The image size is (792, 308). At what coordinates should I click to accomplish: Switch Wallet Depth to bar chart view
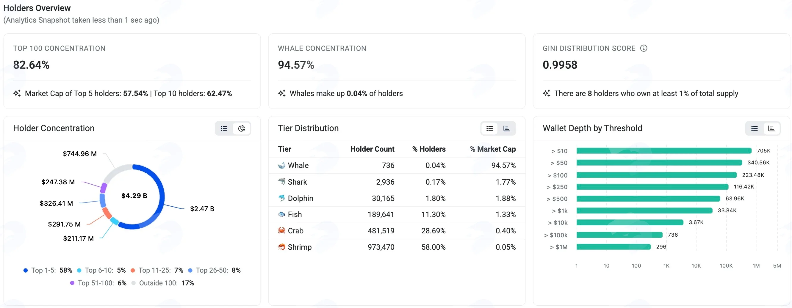pos(771,128)
